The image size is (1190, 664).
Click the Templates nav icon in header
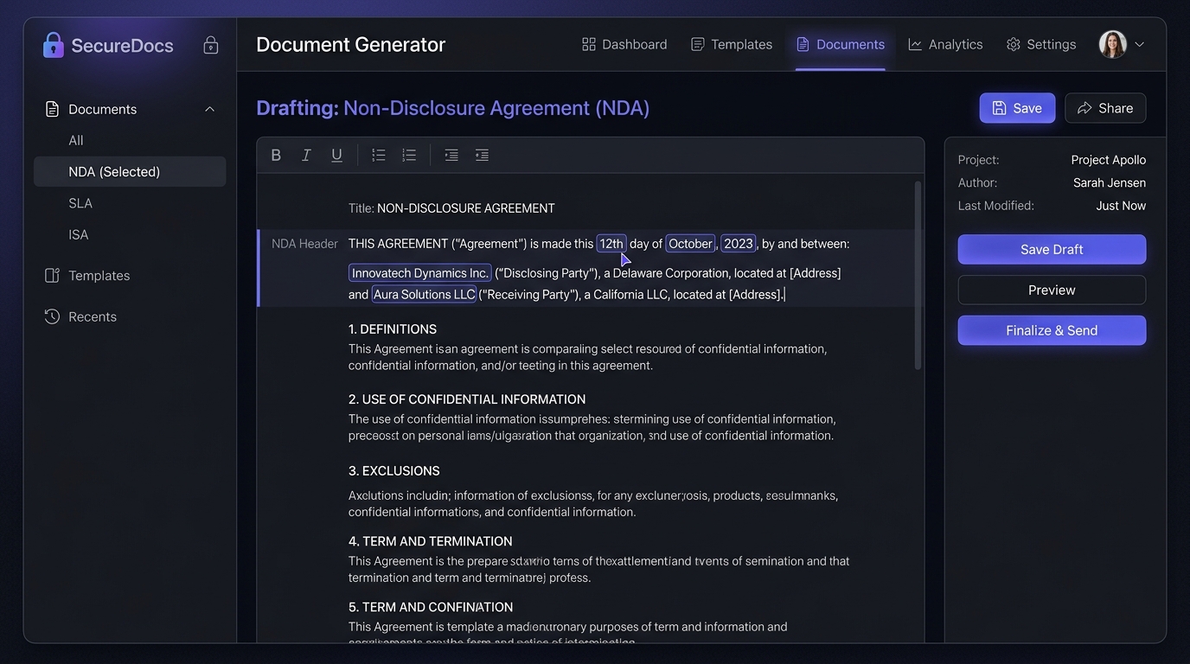pyautogui.click(x=697, y=44)
